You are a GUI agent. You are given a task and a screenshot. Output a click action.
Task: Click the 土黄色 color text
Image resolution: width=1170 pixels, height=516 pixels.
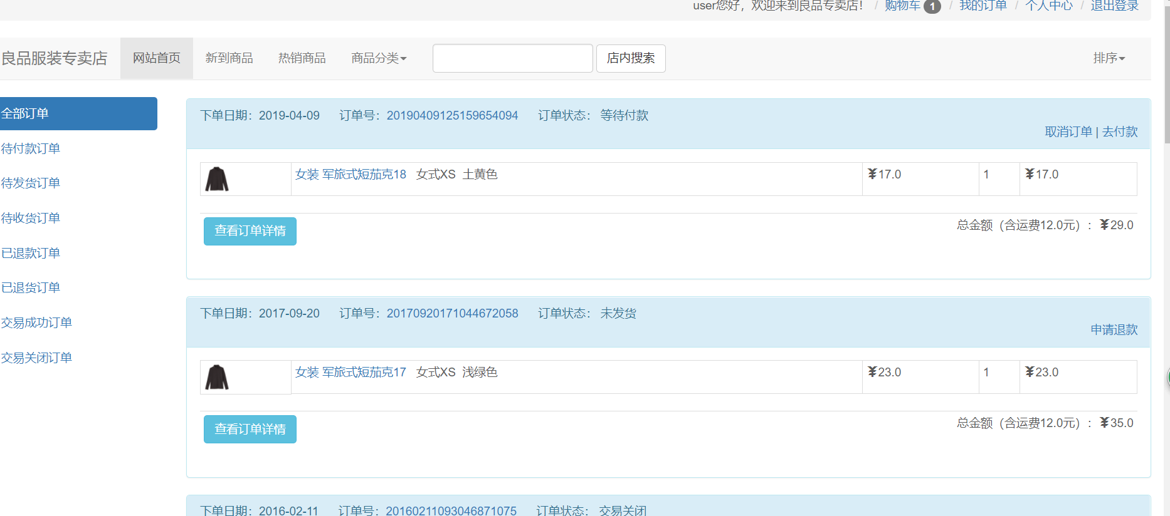(480, 174)
